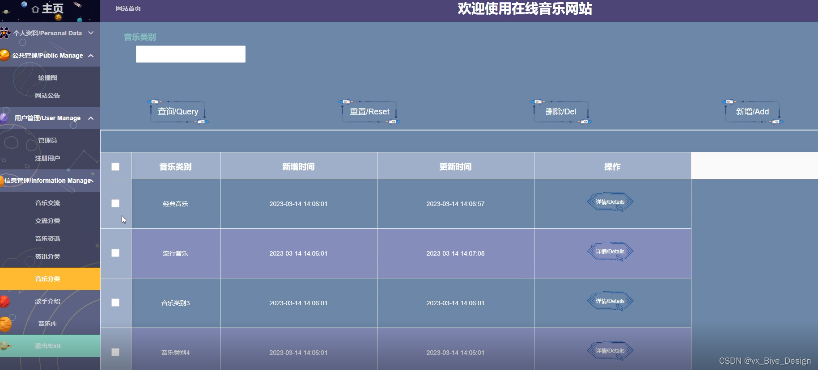This screenshot has width=818, height=370.
Task: Click the 退出/Exit button
Action: (x=50, y=346)
